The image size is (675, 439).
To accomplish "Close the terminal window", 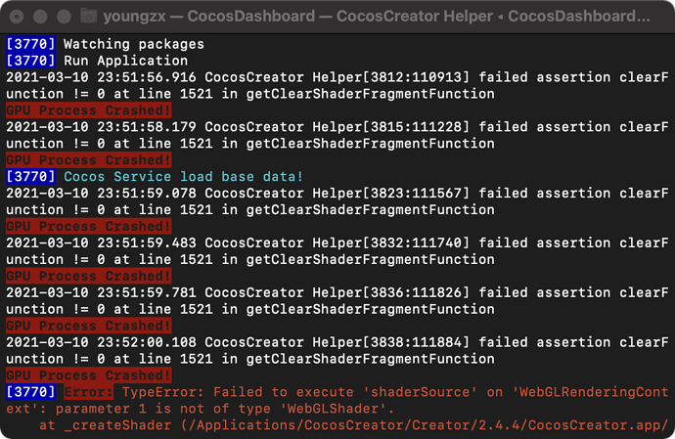I will [18, 17].
